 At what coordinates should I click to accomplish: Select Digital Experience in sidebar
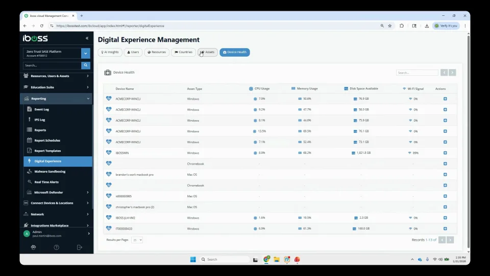[58, 161]
